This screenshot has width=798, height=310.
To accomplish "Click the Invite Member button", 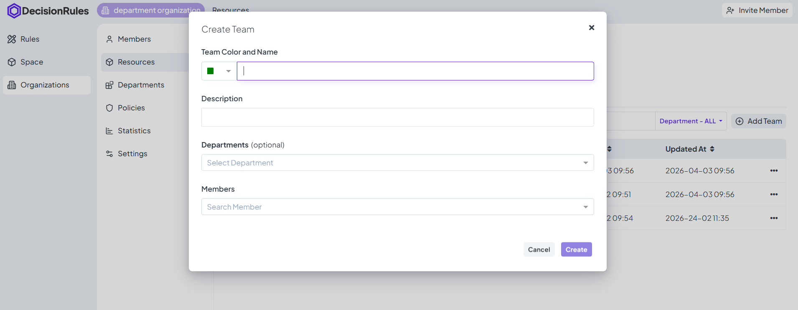I will pyautogui.click(x=757, y=10).
